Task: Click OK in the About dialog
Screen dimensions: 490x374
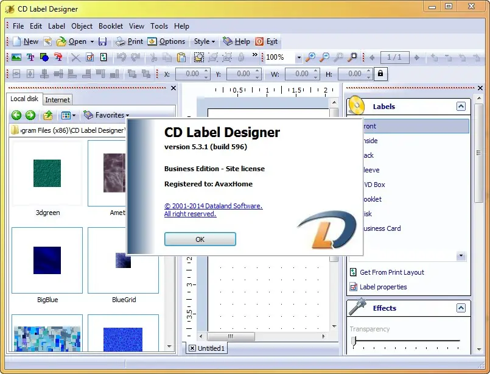Action: [200, 239]
